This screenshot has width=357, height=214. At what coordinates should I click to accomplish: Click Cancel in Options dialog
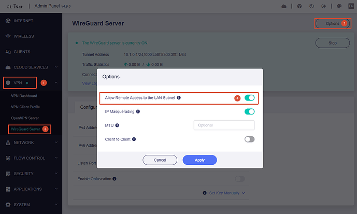[160, 160]
